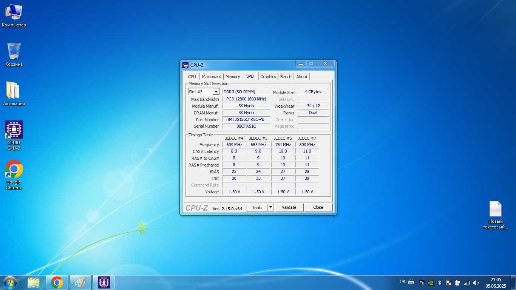The image size is (516, 290).
Task: Open the Action Center flag icon
Action: (449, 282)
